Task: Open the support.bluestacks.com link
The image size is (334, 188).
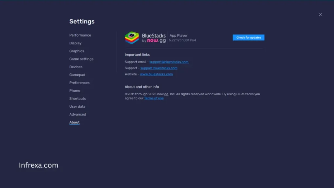Action: 159,68
